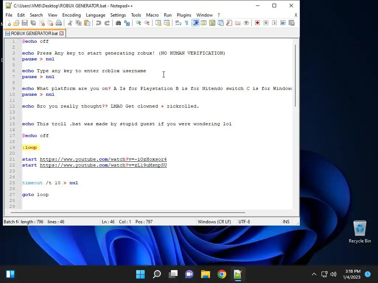Undo the last edit with the Undo icon
This screenshot has width=378, height=283.
coord(98,23)
